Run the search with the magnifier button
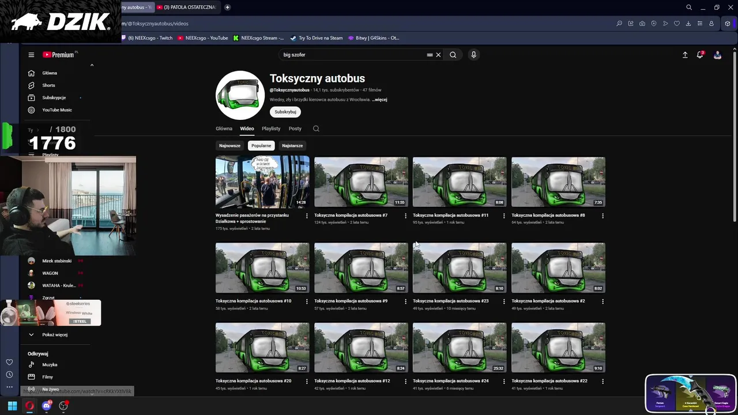 point(453,55)
